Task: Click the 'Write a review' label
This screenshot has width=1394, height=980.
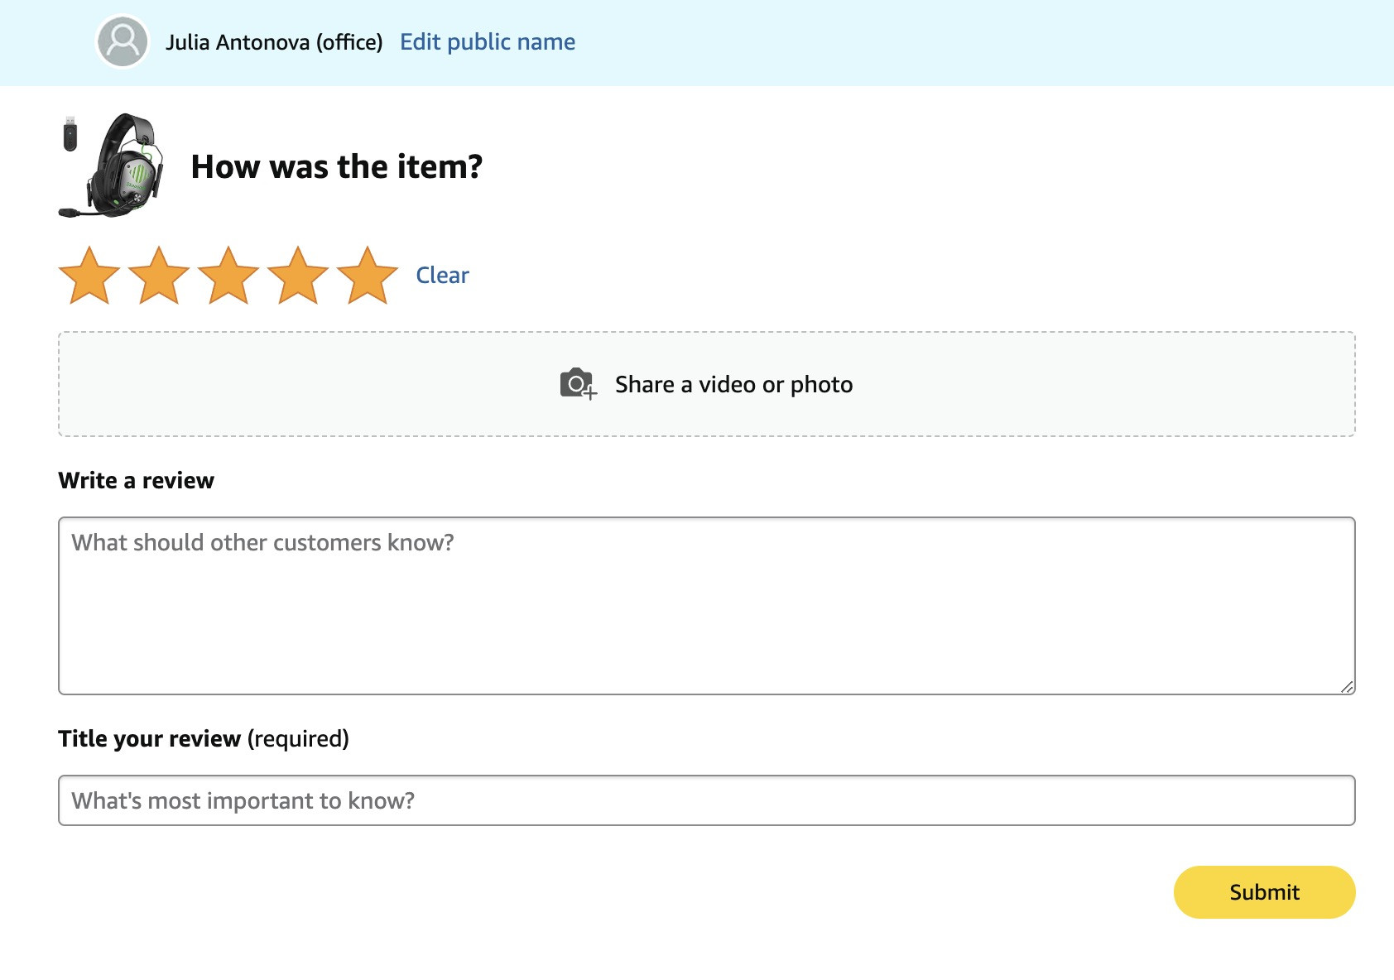Action: click(137, 481)
